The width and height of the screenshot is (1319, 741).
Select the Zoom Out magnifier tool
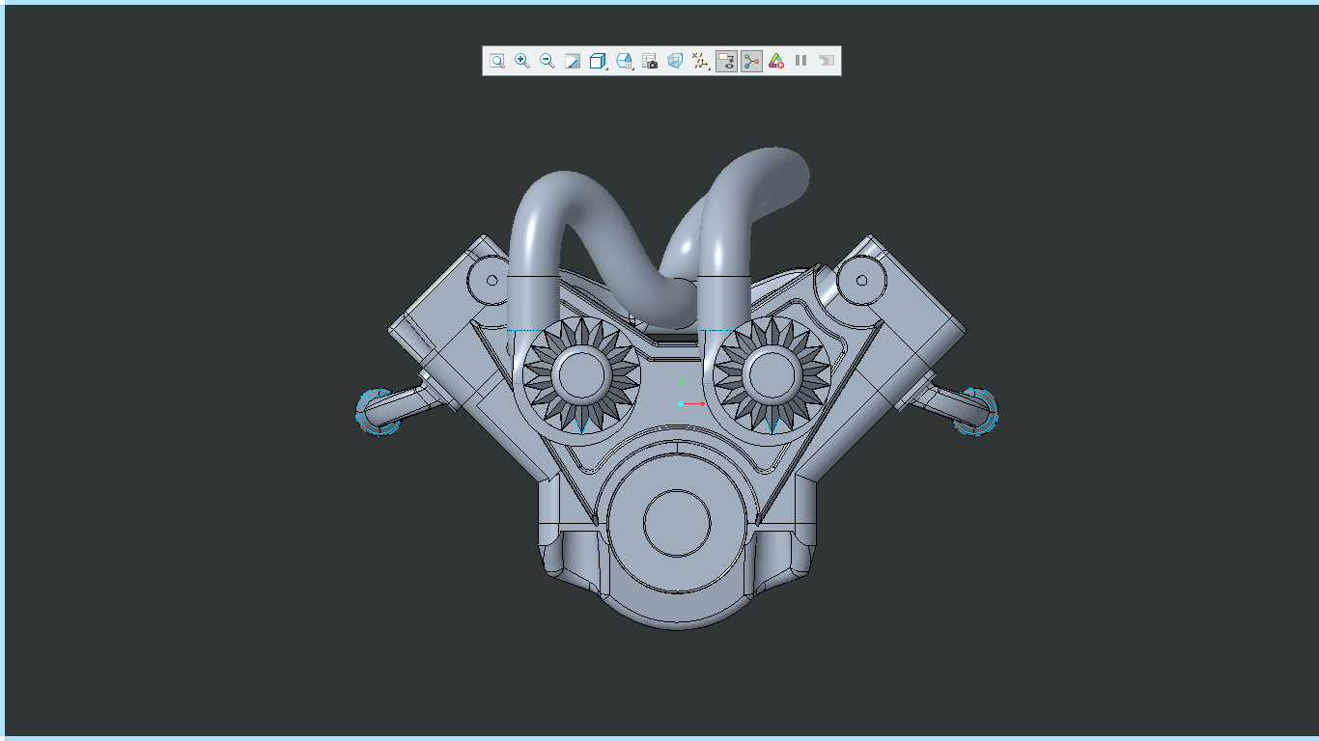coord(547,60)
